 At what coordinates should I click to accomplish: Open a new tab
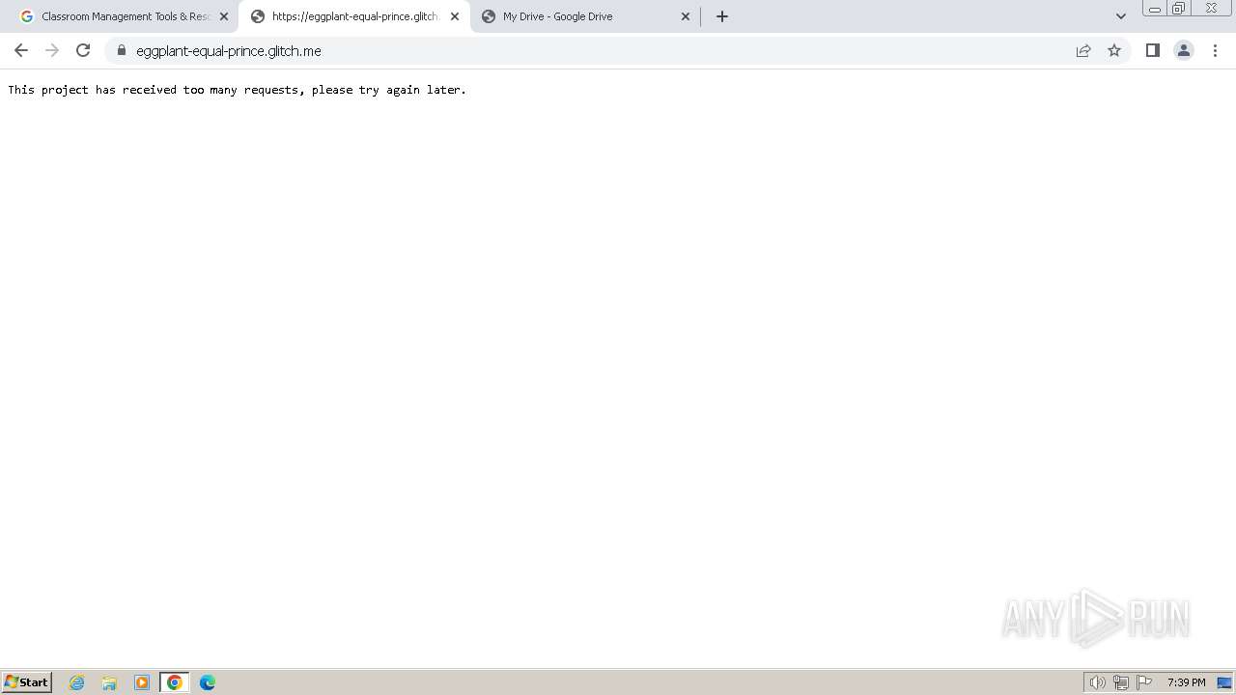click(722, 16)
